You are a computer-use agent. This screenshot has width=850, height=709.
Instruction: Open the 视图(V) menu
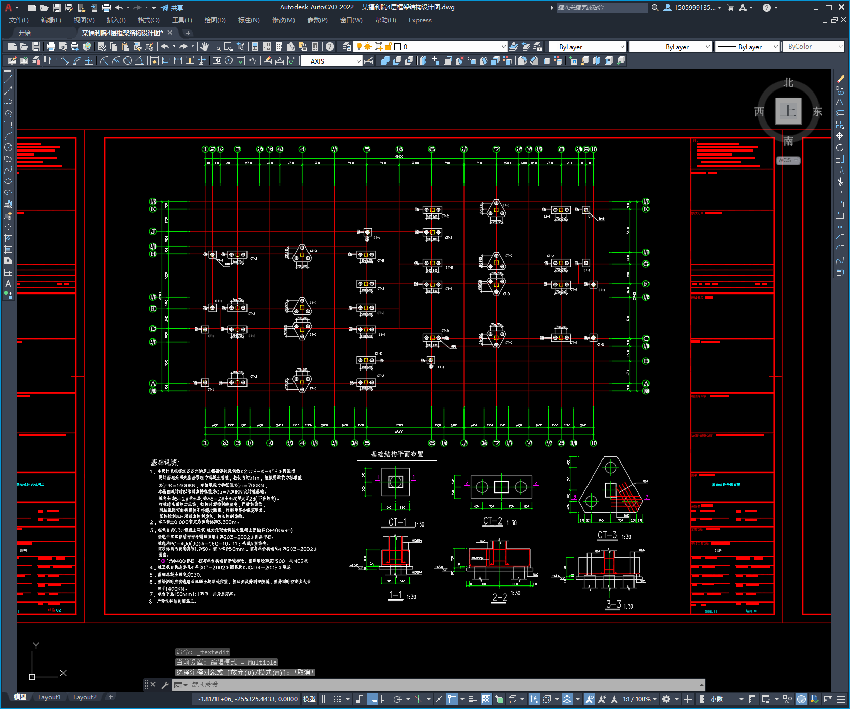(x=84, y=20)
